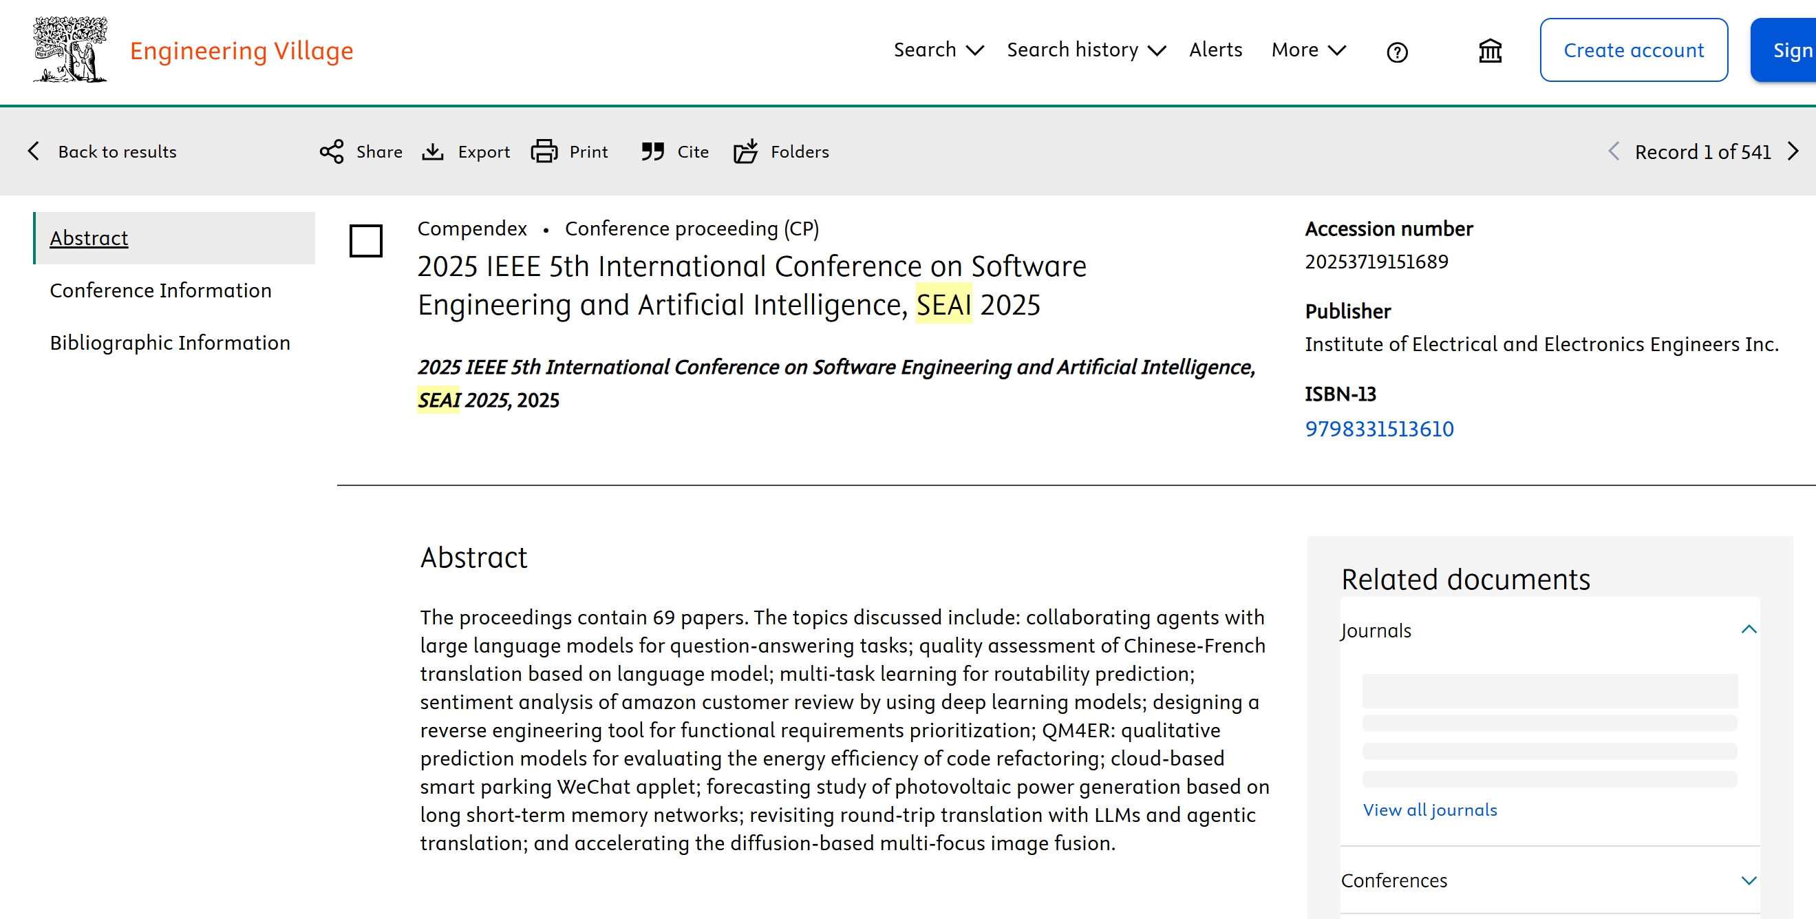Click the Cite quotation icon

[653, 151]
